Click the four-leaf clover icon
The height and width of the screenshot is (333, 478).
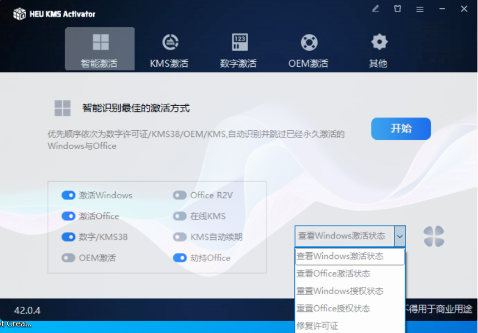pyautogui.click(x=433, y=236)
